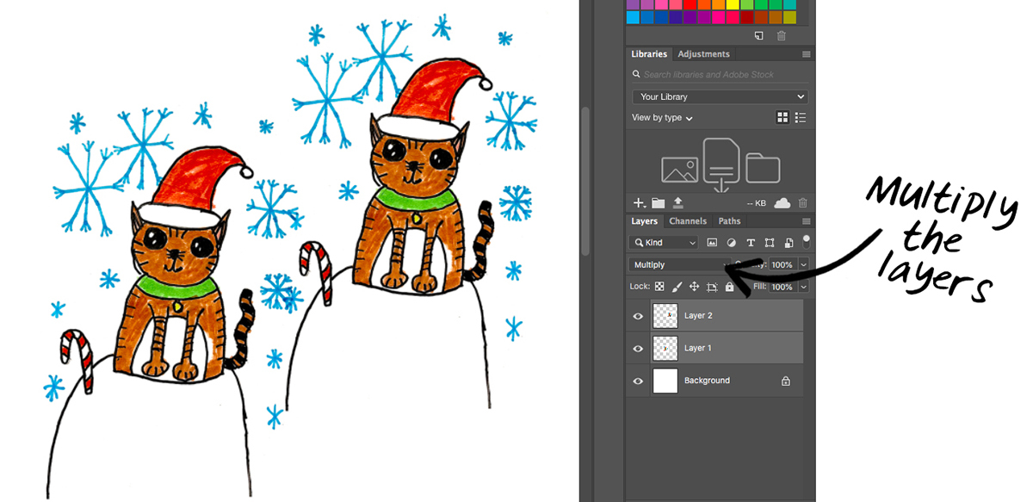Image resolution: width=1033 pixels, height=502 pixels.
Task: Open the Your Library dropdown
Action: 720,96
